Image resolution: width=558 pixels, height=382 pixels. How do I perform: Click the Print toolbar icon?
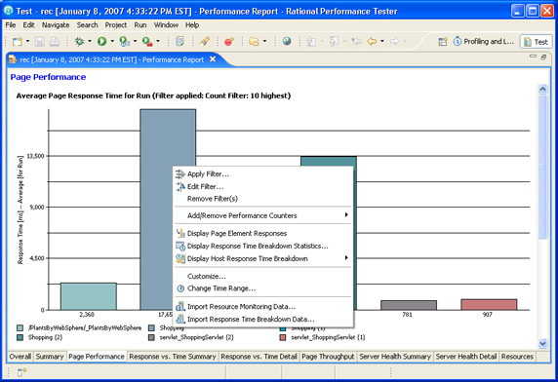click(x=54, y=42)
